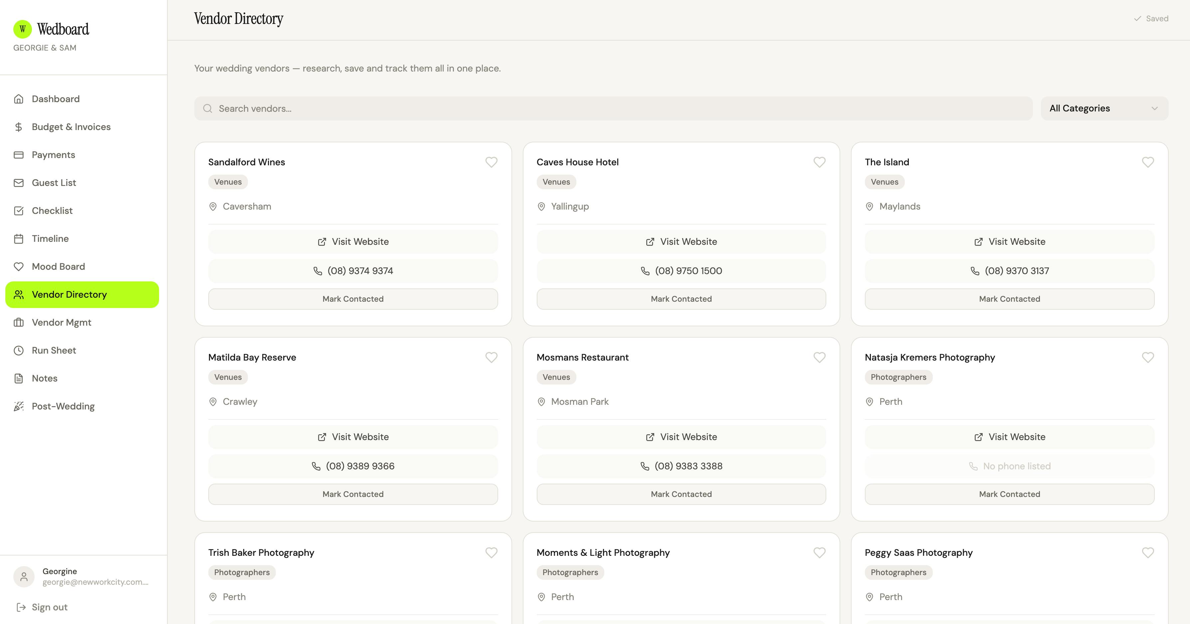Open the Payments section
Viewport: 1190px width, 624px height.
pos(82,155)
